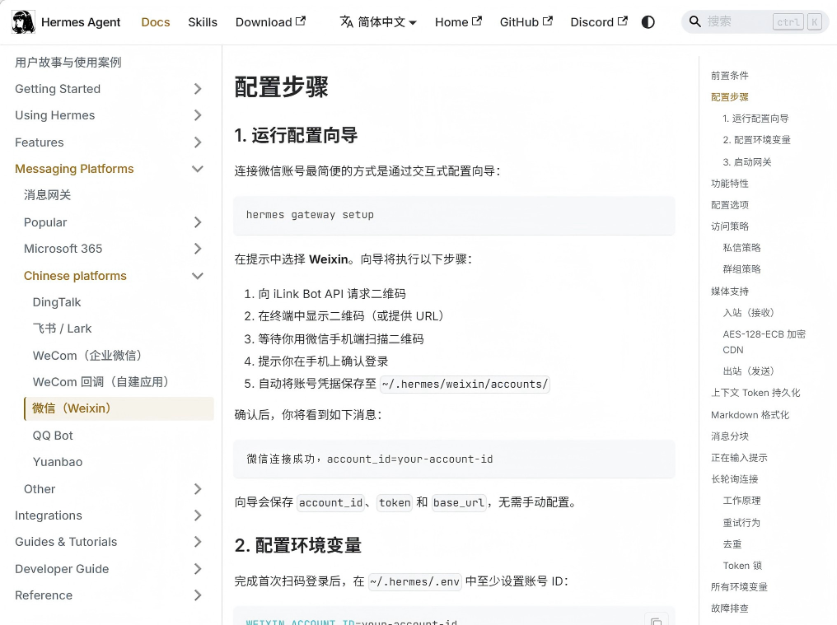Select 微信（Weixin）sidebar item

[x=119, y=408]
